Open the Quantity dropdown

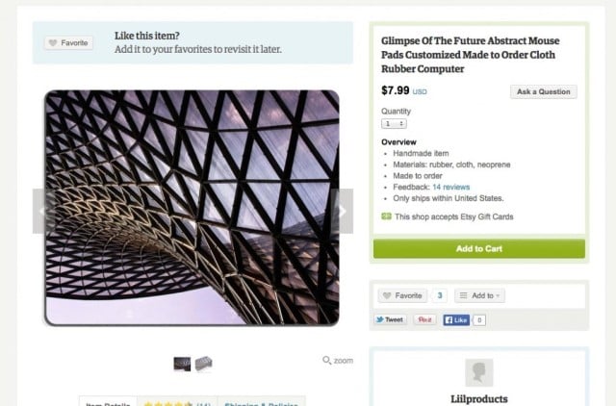pos(394,123)
